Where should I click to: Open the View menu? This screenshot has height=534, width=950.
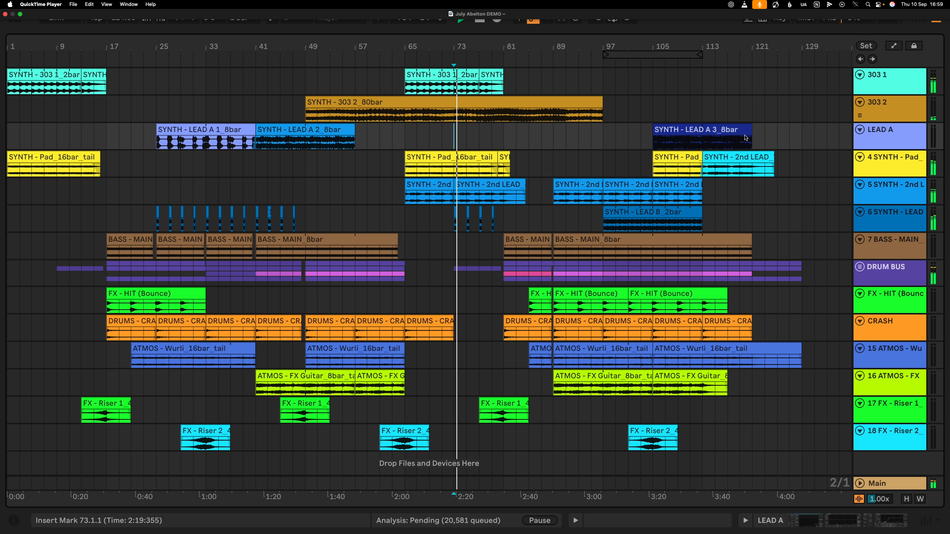click(x=107, y=4)
